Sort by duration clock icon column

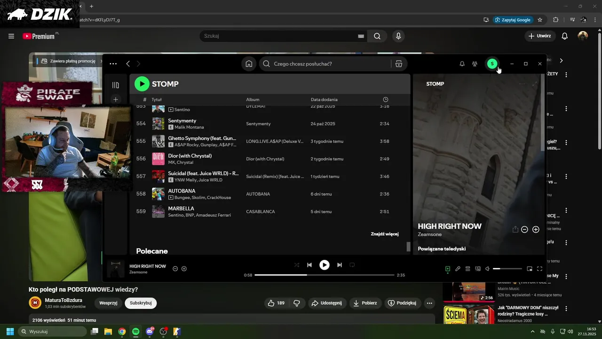pyautogui.click(x=386, y=100)
